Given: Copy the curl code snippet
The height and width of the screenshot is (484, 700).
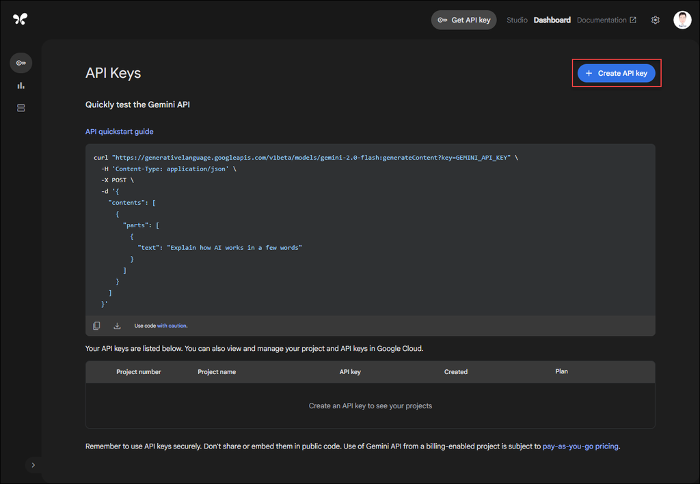Looking at the screenshot, I should (x=96, y=326).
